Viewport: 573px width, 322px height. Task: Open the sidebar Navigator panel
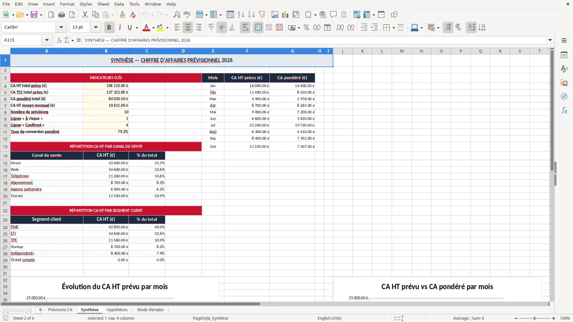pos(564,96)
